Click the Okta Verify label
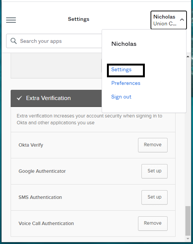The image size is (193, 244). [31, 145]
